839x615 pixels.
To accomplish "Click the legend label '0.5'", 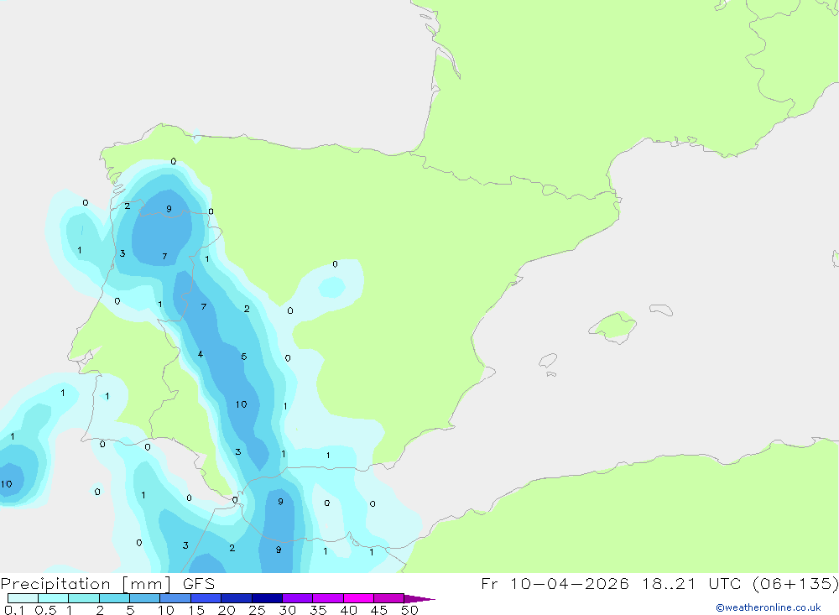I will point(45,610).
